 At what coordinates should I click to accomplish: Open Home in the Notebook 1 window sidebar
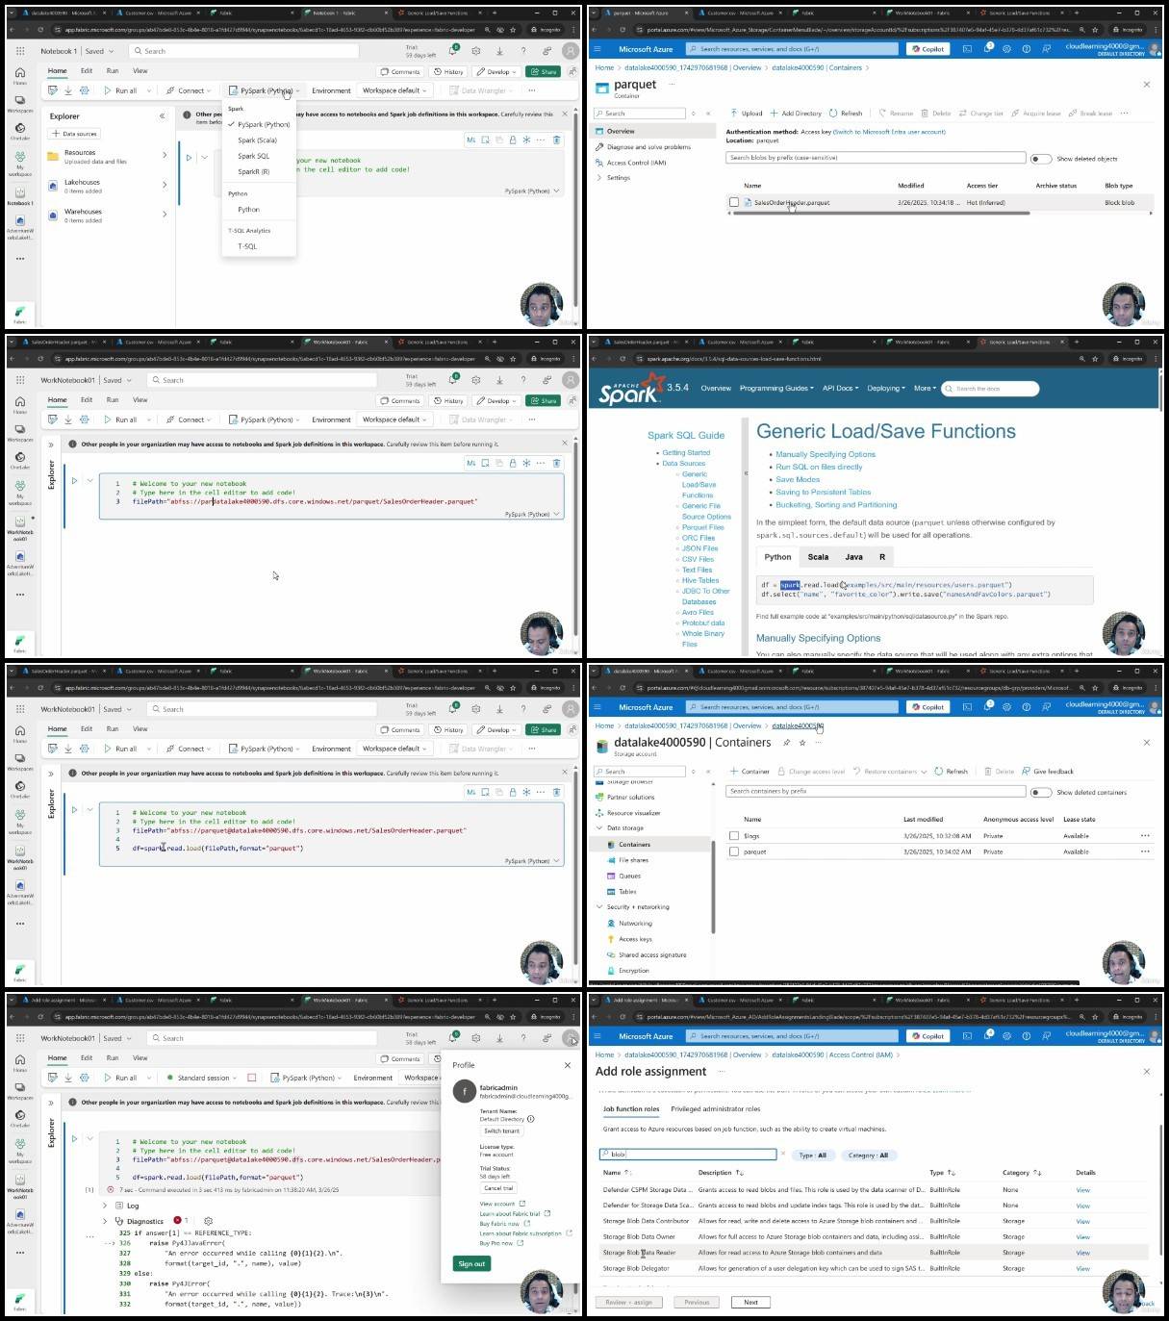[x=19, y=75]
